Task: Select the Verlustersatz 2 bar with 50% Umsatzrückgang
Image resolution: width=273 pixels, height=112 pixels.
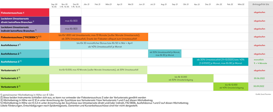Action: (x=180, y=78)
